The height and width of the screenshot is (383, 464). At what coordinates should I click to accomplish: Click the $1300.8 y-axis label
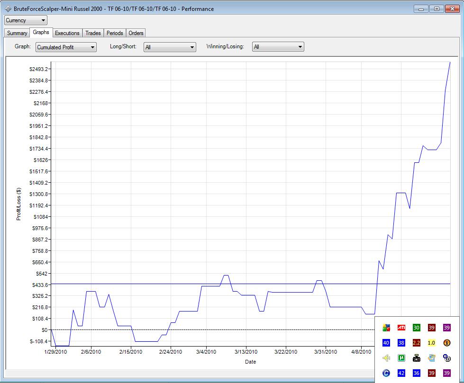(x=38, y=194)
